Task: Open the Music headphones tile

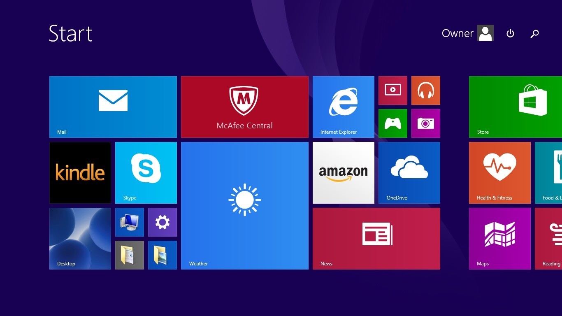Action: 426,91
